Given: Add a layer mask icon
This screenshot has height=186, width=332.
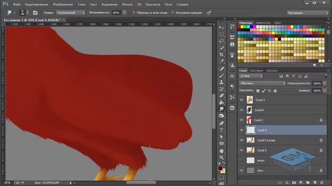Looking at the screenshot, I should pos(294,182).
